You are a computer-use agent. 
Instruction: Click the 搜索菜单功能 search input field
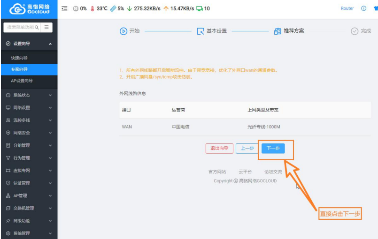[20, 28]
